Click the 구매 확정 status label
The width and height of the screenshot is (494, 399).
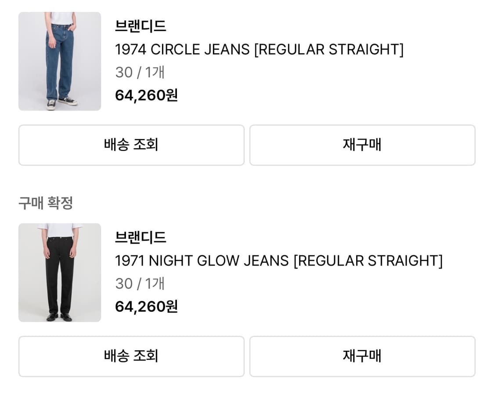pos(46,202)
